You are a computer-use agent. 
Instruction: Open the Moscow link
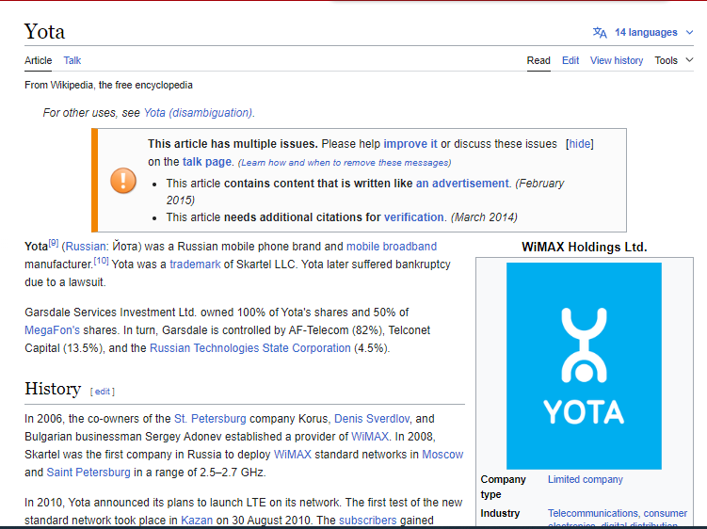[x=442, y=455]
